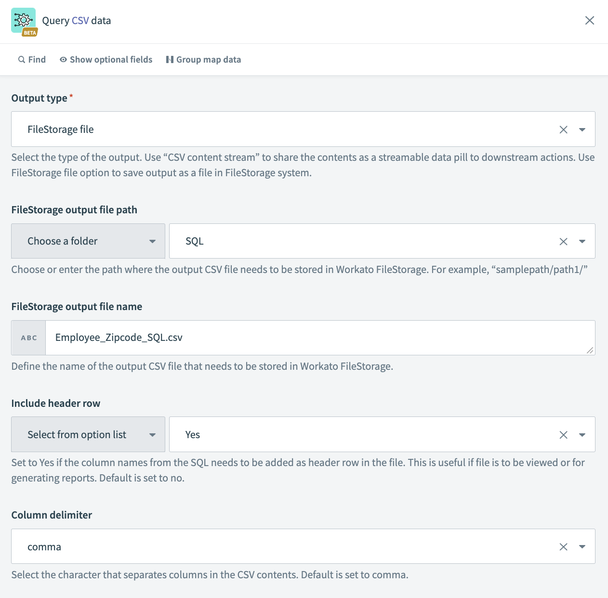Viewport: 608px width, 598px height.
Task: Click the Find magnifier icon
Action: coord(22,60)
